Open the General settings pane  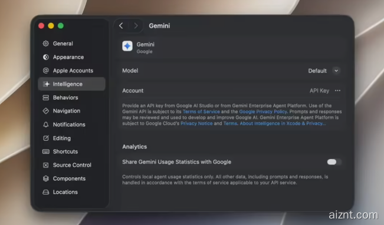coord(71,44)
